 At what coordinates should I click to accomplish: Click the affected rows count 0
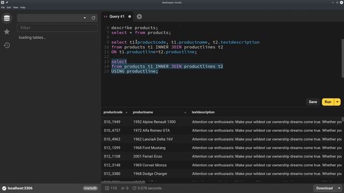click(x=125, y=188)
